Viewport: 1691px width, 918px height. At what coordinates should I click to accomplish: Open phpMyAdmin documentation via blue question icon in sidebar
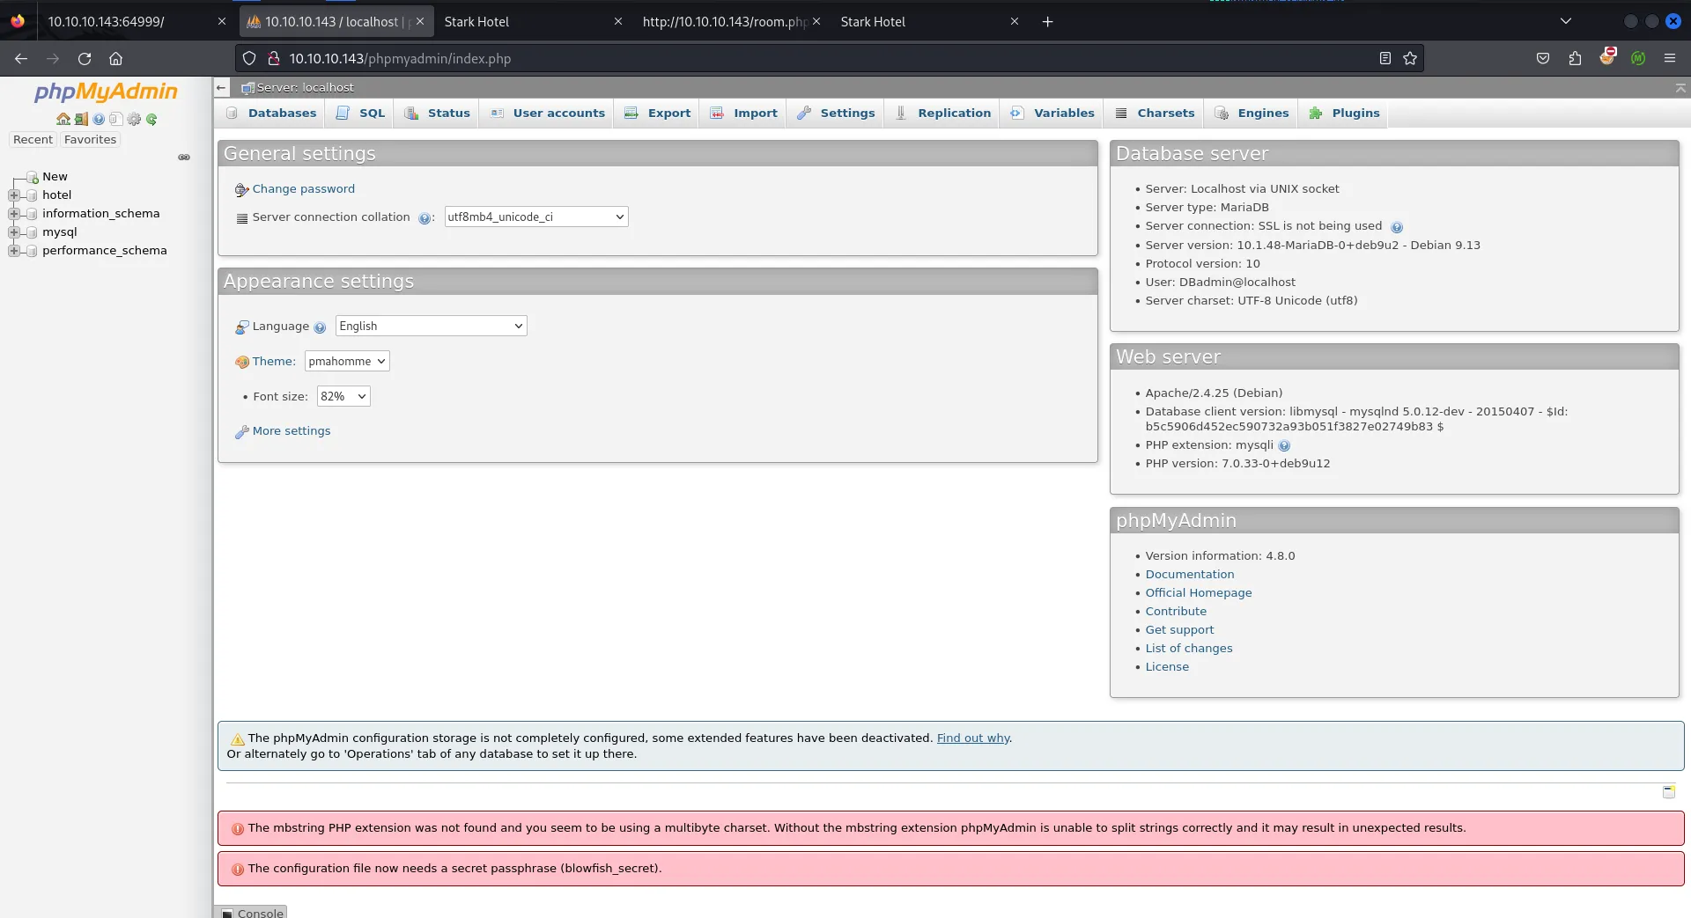pos(99,119)
